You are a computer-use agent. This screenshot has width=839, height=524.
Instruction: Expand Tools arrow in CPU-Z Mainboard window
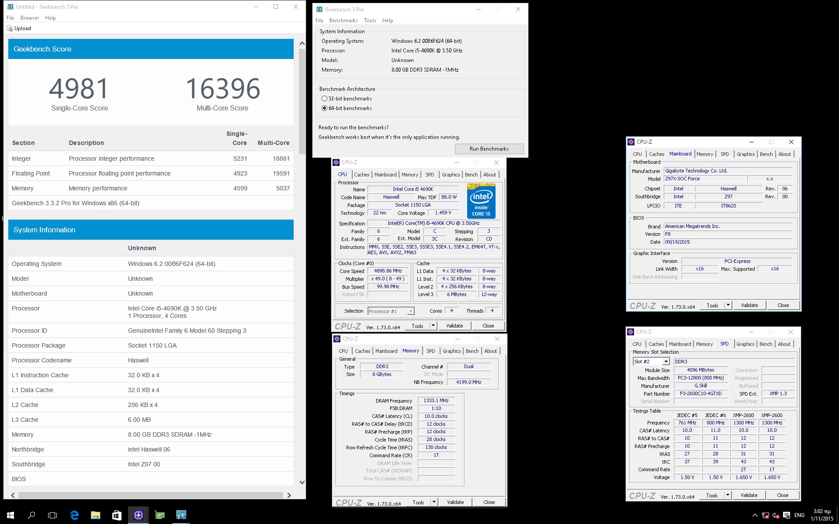[x=728, y=305]
